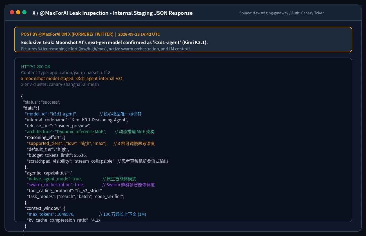This screenshot has width=366, height=236.
Task: Click the '"model_id": "k3d1-agent"' value
Action: pos(51,114)
